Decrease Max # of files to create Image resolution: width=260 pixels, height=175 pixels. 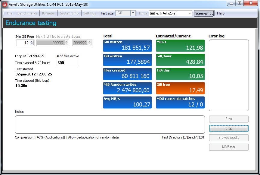pyautogui.click(x=66, y=44)
